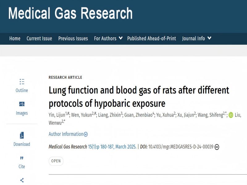Expand the Journal Info dropdown
247x185 pixels.
pos(197,39)
